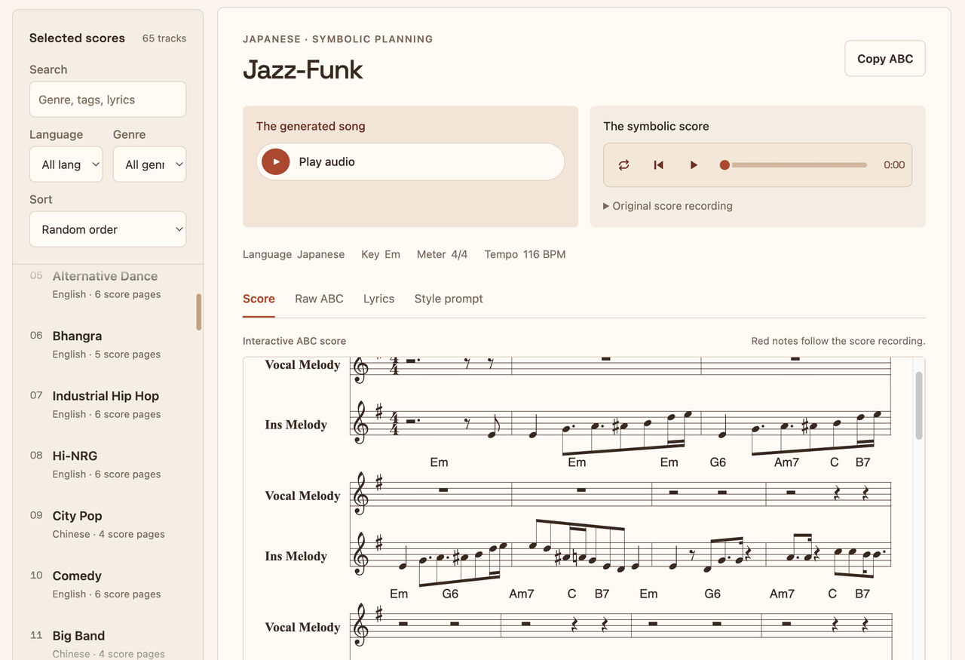
Task: Switch to the Score tab
Action: 259,299
